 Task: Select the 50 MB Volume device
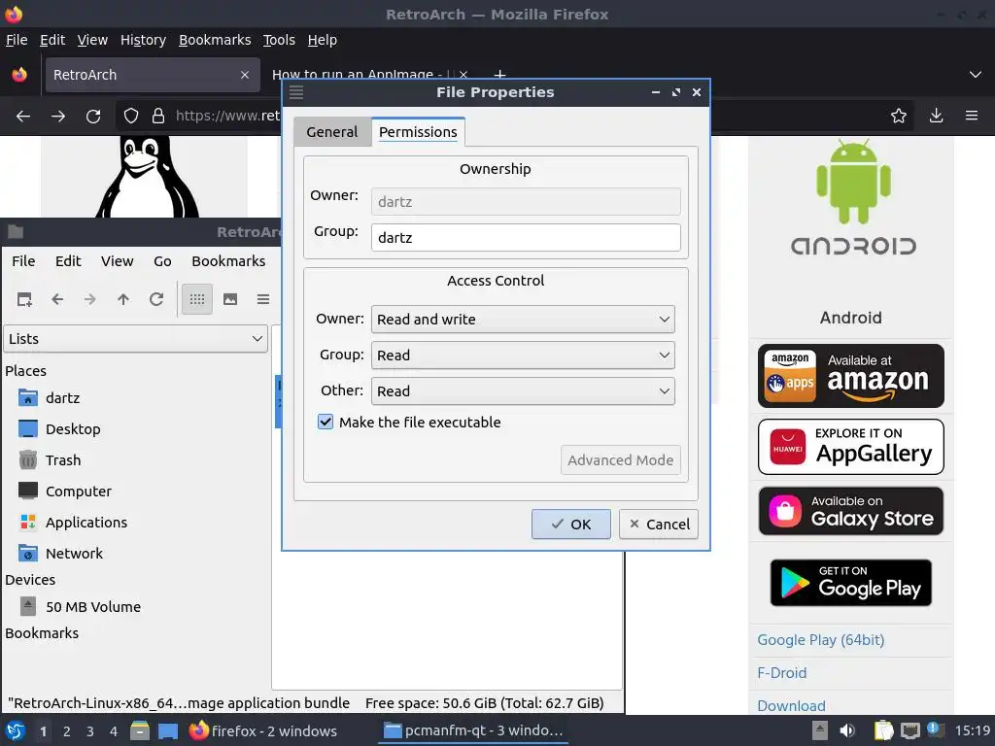92,607
